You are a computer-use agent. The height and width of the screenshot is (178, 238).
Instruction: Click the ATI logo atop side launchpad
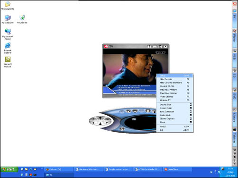[x=235, y=4]
